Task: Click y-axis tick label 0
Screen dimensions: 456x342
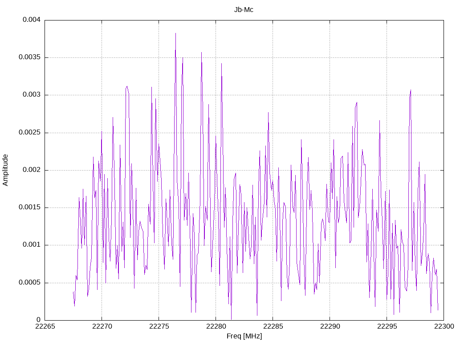Action: [x=38, y=320]
